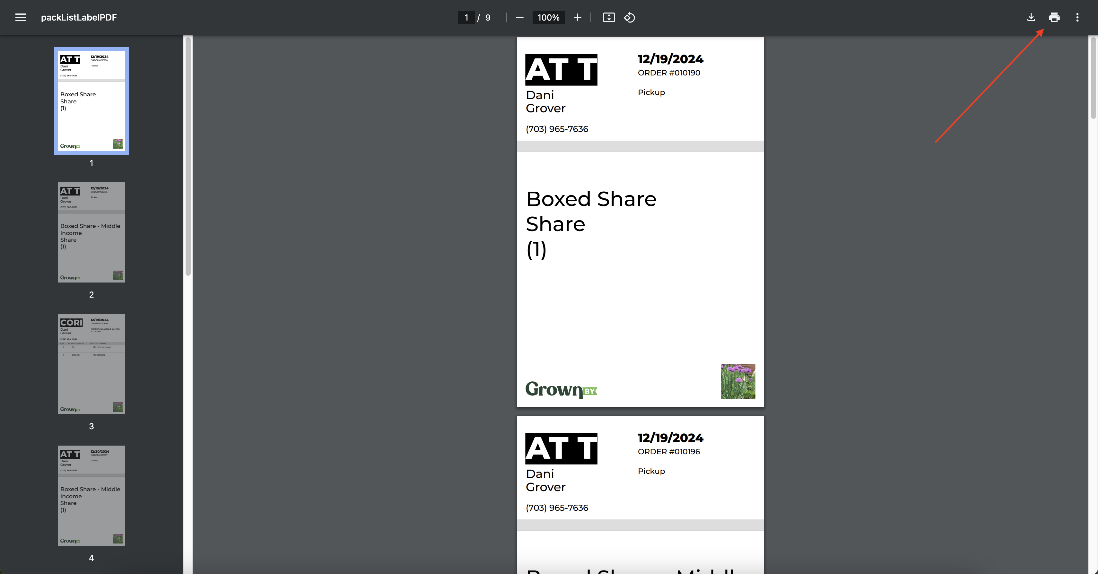Click the zoom in plus icon
Screen dimensions: 1098x574
pos(577,17)
